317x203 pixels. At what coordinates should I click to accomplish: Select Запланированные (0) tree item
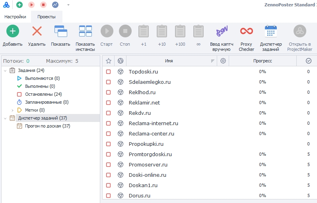[47, 102]
